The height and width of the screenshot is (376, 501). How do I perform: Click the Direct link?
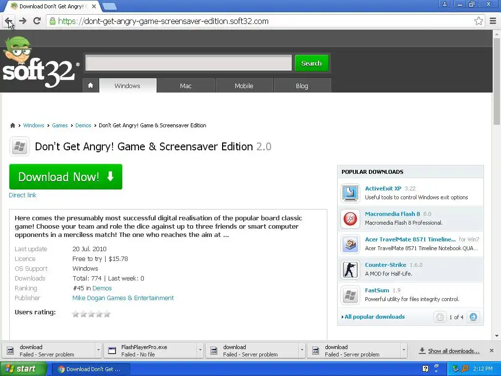pos(23,195)
